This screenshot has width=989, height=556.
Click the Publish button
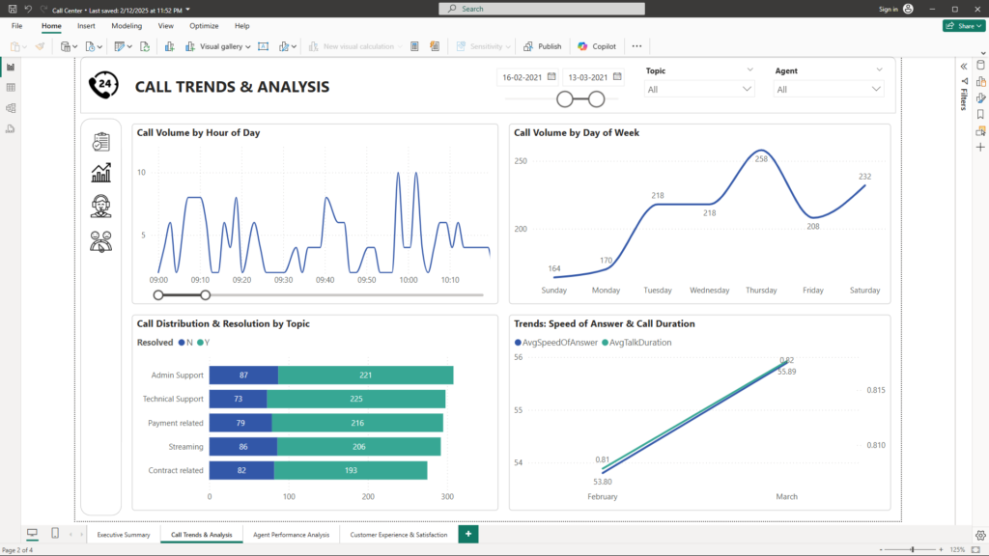click(543, 46)
